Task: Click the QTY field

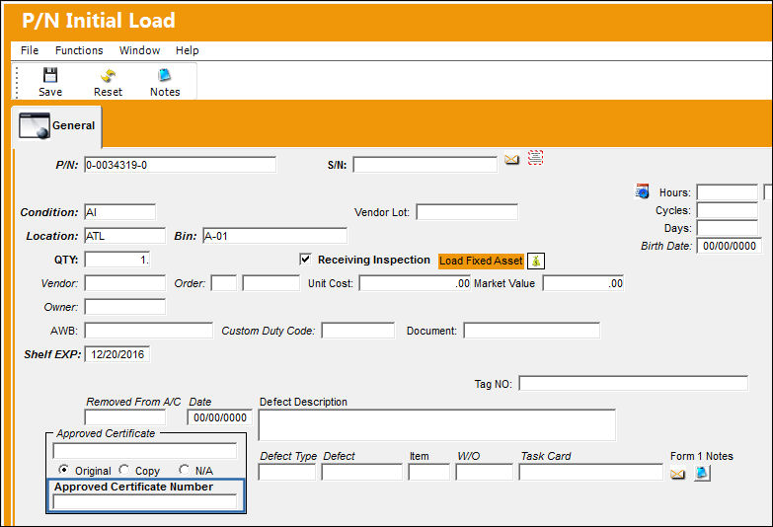Action: point(116,260)
